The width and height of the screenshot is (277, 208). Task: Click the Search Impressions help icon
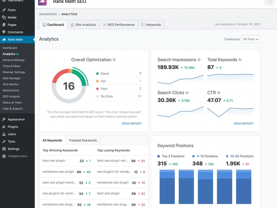coord(199,60)
